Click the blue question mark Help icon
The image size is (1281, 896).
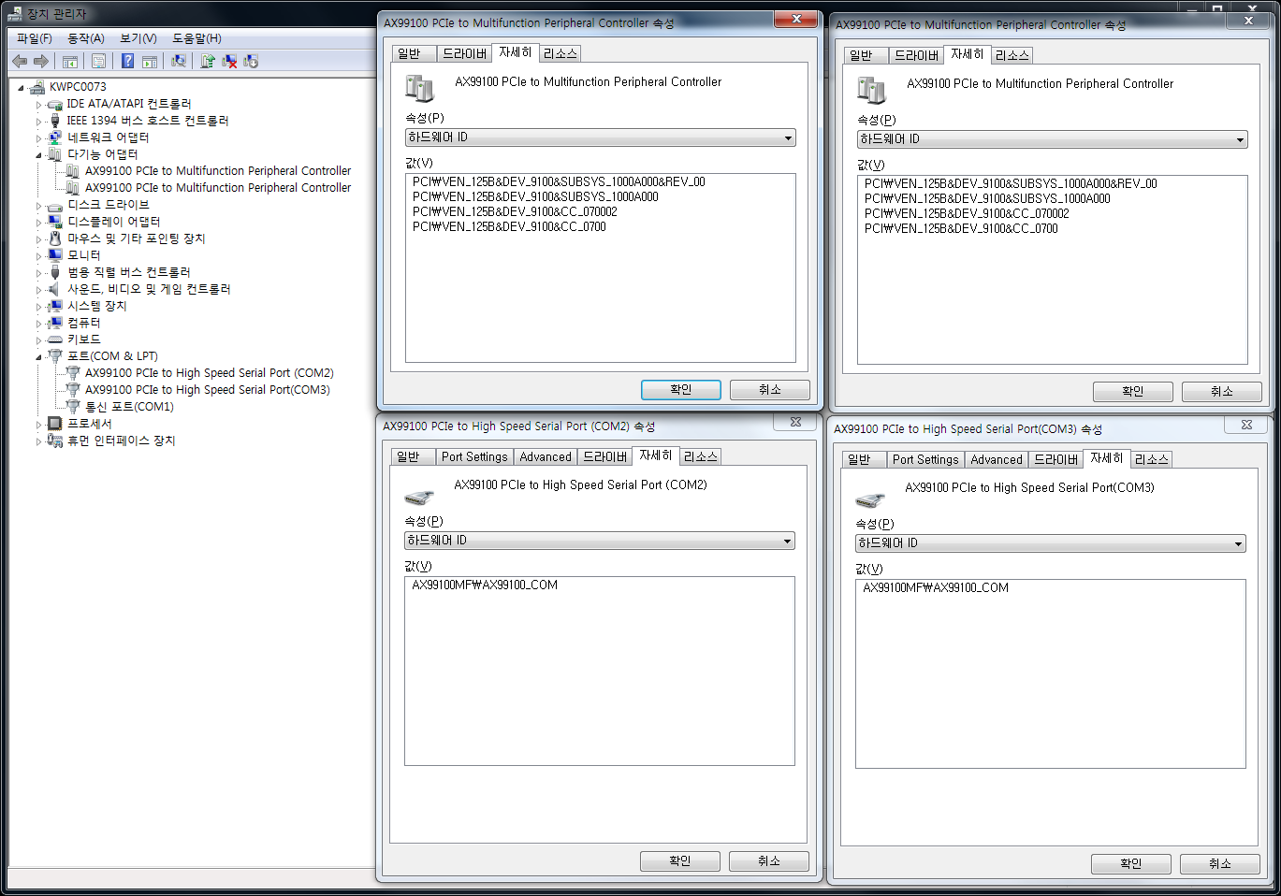point(127,61)
